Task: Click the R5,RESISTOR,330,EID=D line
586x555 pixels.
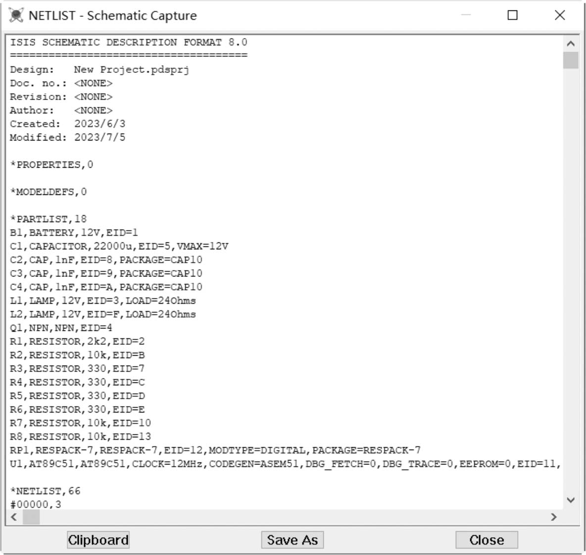Action: click(x=77, y=396)
